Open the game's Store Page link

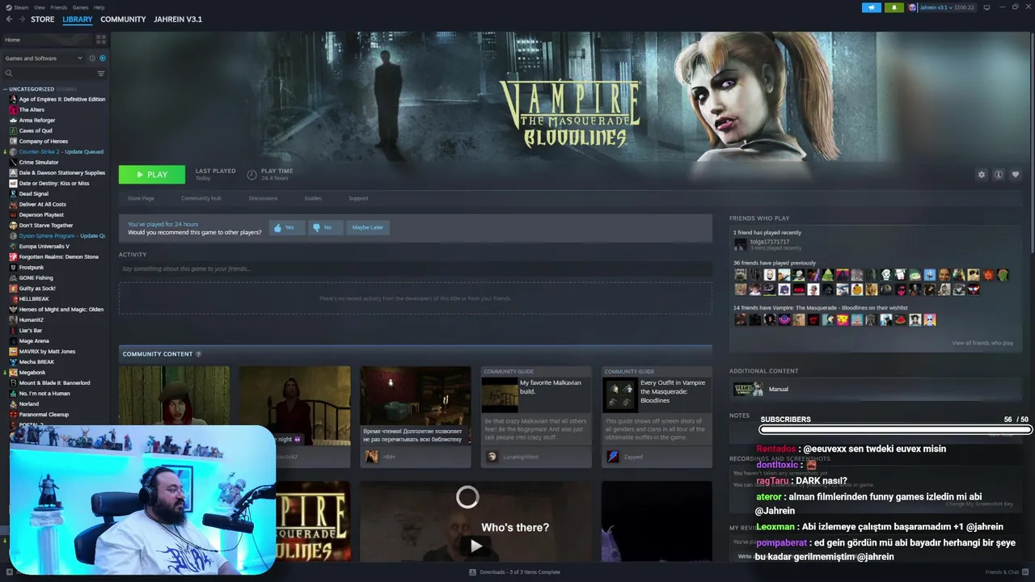click(141, 198)
